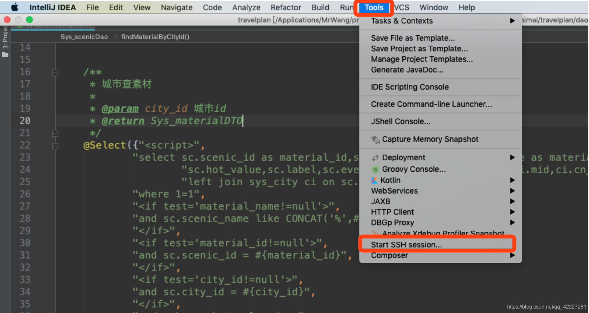This screenshot has height=313, width=589.
Task: Click line number 30 in gutter
Action: click(x=25, y=243)
